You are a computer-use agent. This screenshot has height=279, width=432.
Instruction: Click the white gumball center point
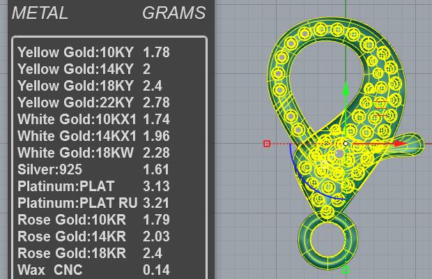[346, 144]
